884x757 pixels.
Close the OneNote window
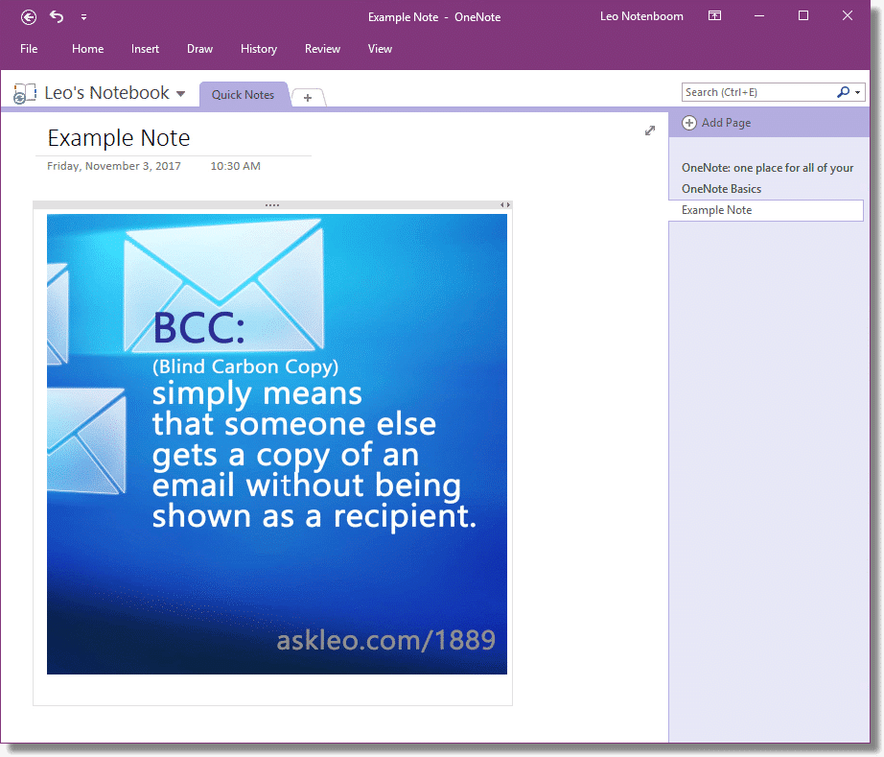[x=848, y=15]
